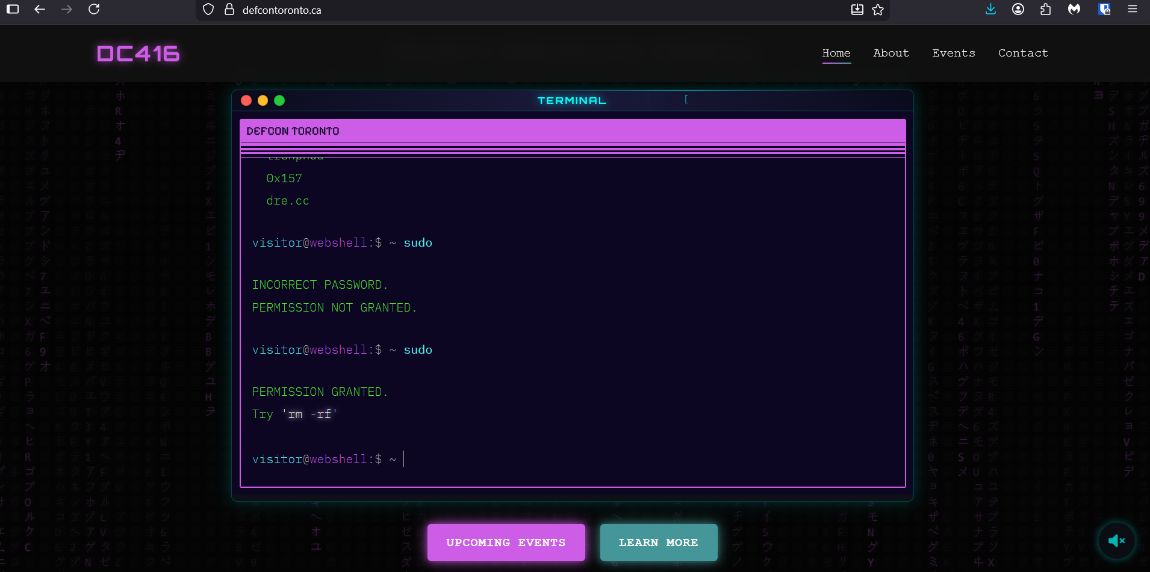The height and width of the screenshot is (572, 1150).
Task: Toggle the browser sidebar panel icon
Action: 13,9
